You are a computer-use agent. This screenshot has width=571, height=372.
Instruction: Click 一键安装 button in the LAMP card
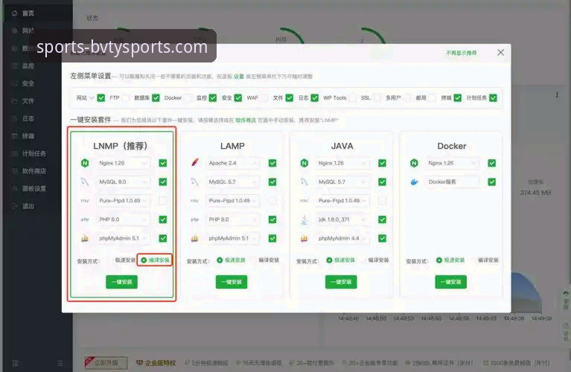click(x=232, y=282)
